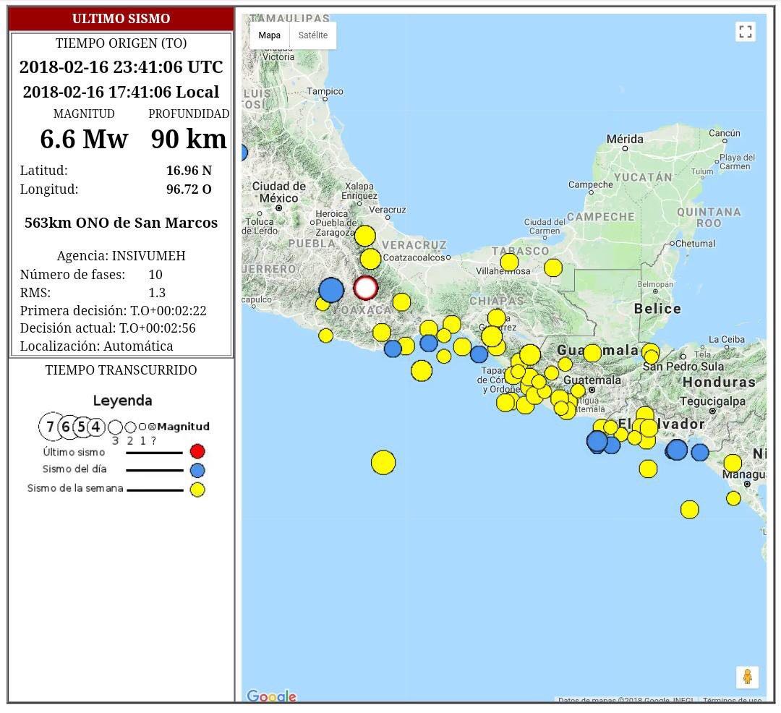
Task: Toggle fullscreen map view
Action: pyautogui.click(x=745, y=32)
